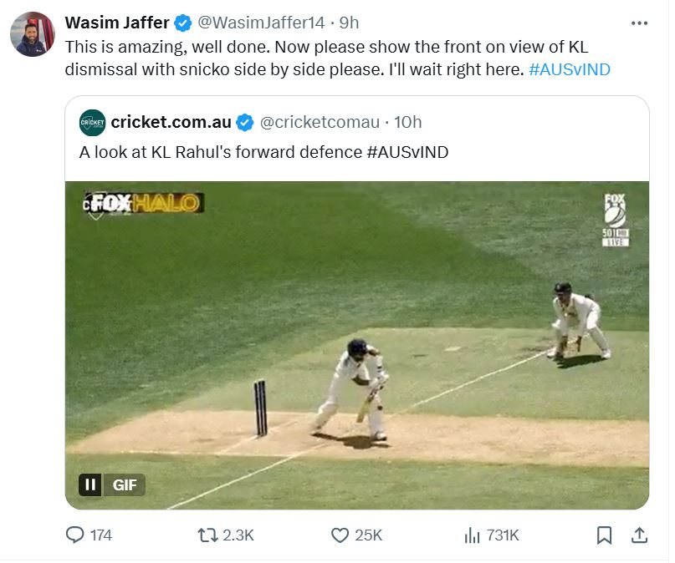Open the cricket.com.au account name
The image size is (675, 563).
coord(171,123)
